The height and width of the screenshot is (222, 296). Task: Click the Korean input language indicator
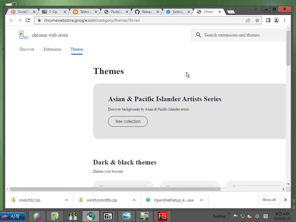pyautogui.click(x=266, y=216)
